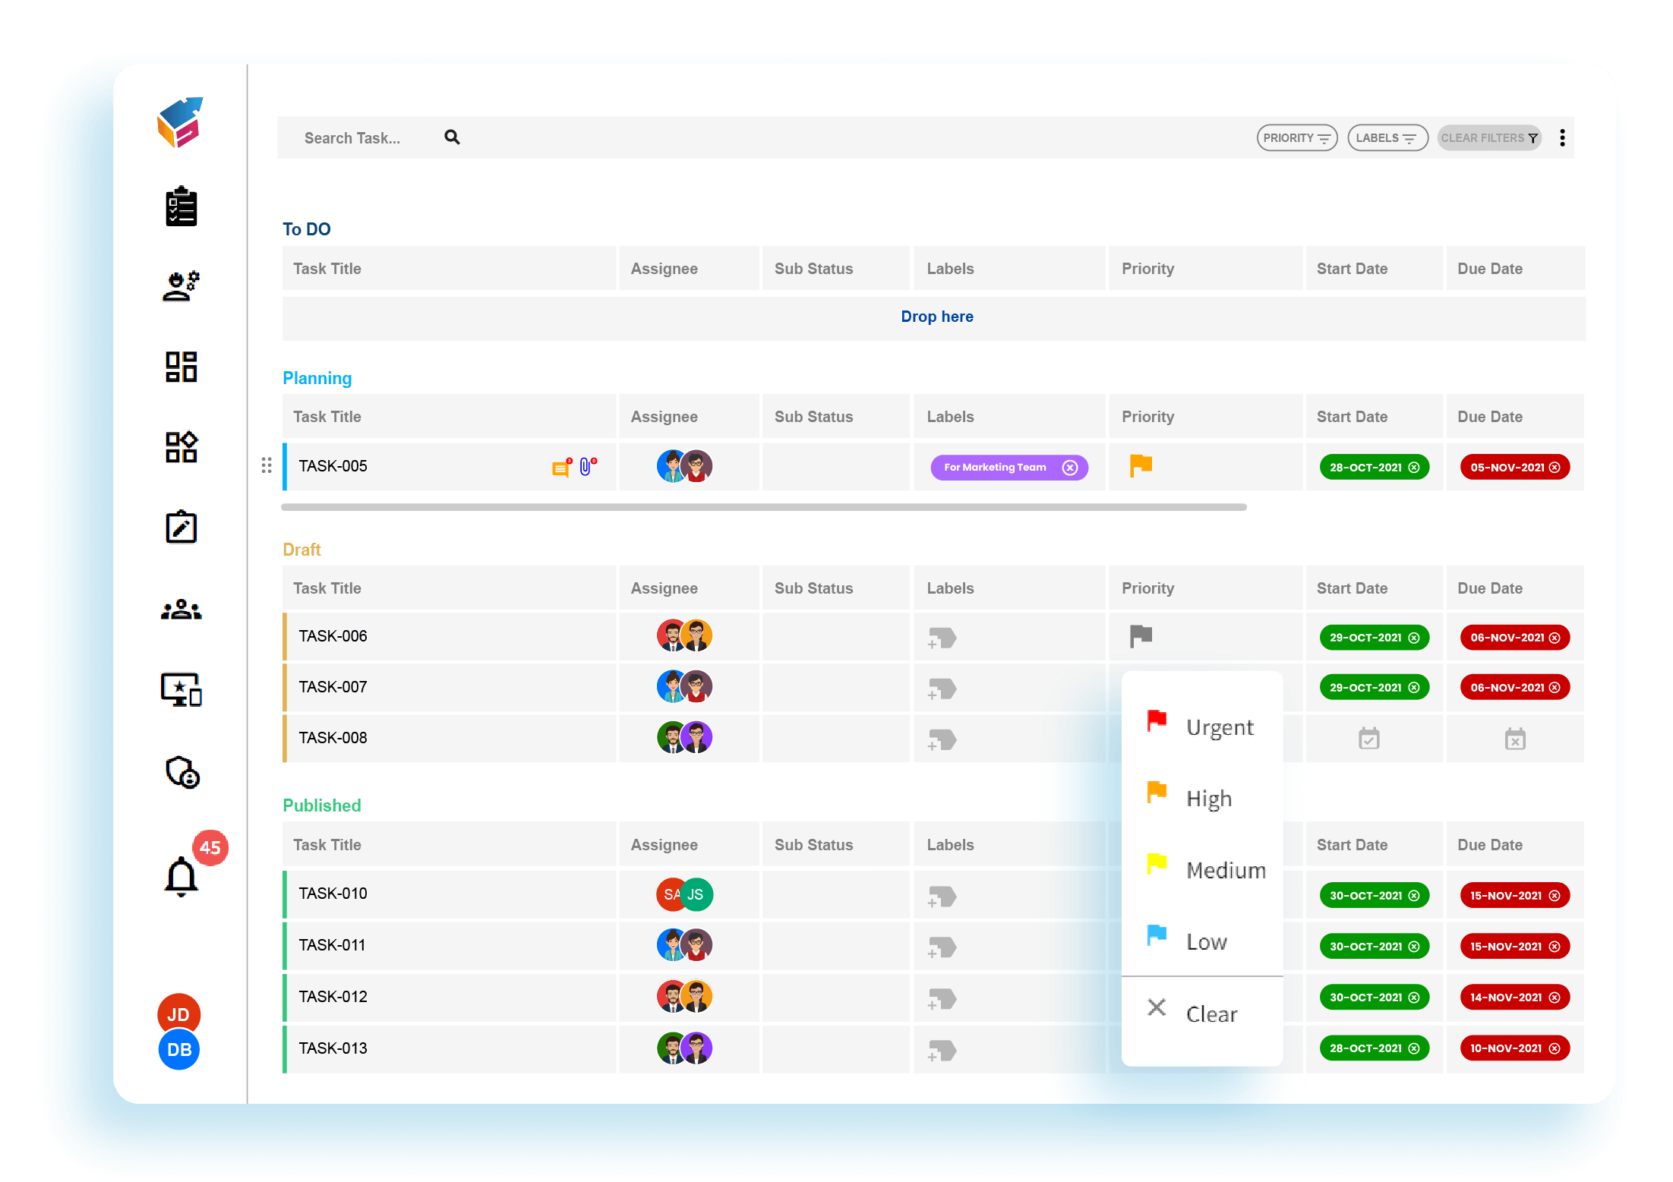Set start date for TASK-008
The image size is (1673, 1182).
click(x=1368, y=738)
